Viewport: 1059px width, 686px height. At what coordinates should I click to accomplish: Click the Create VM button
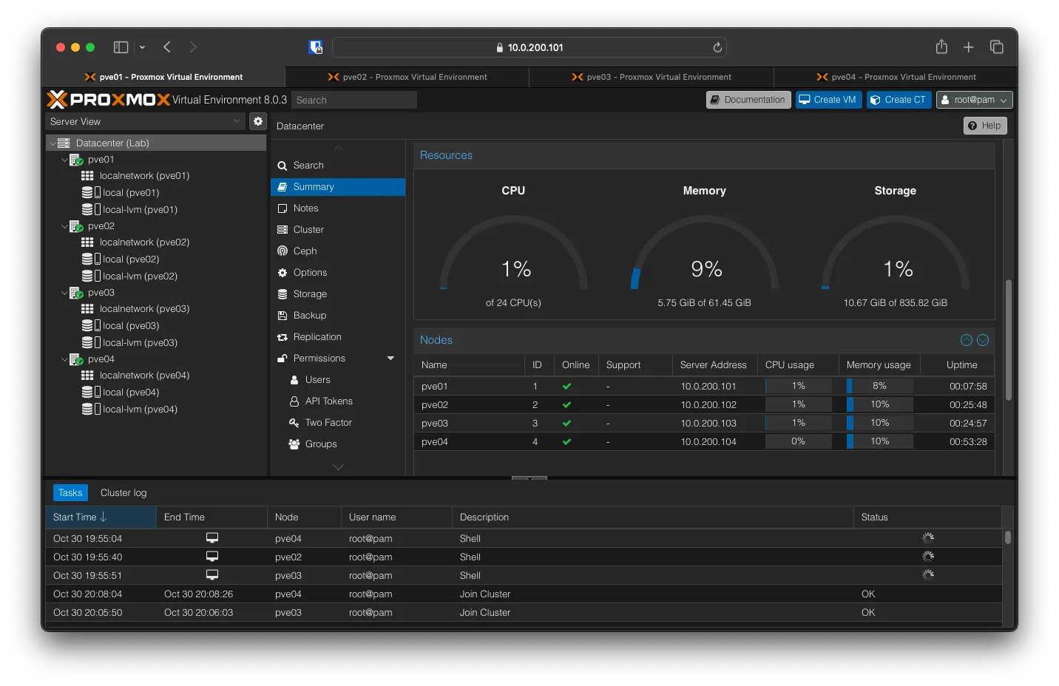828,100
